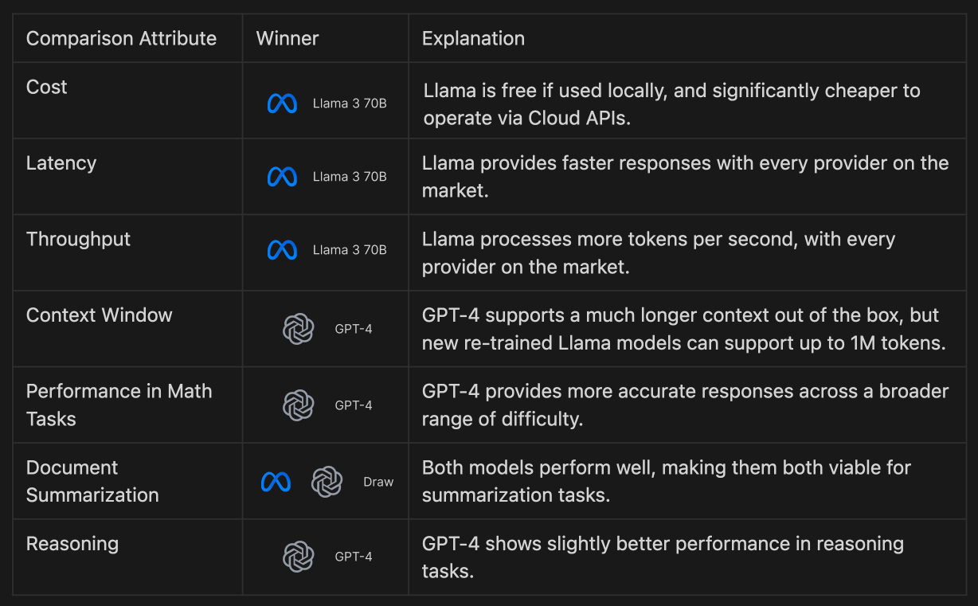Click the Meta logo in Latency row
This screenshot has height=606, width=978.
282,177
